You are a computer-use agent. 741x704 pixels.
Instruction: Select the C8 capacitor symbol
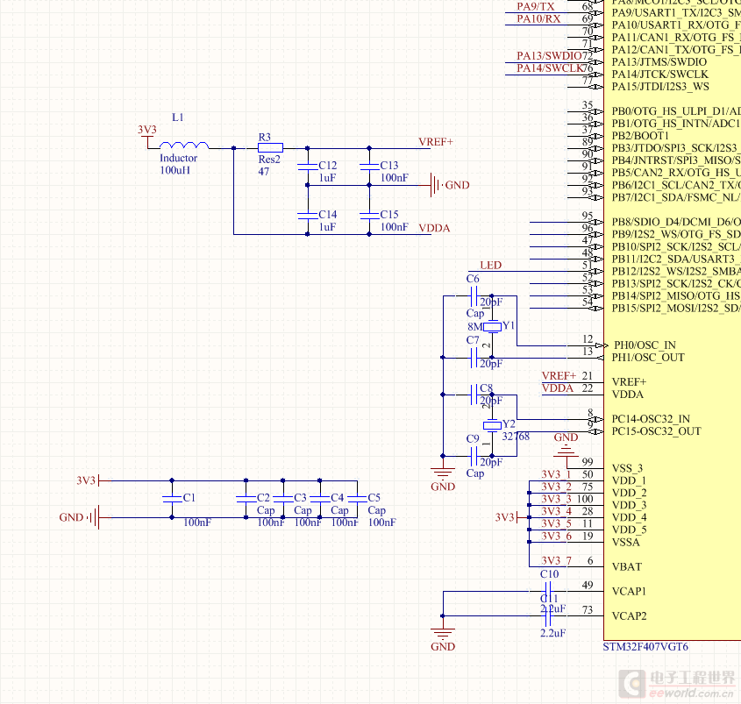click(x=474, y=395)
